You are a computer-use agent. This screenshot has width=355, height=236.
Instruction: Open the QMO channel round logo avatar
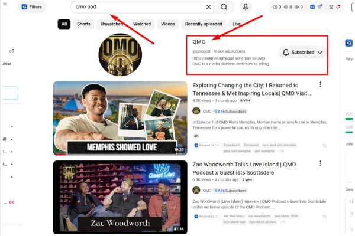point(120,55)
